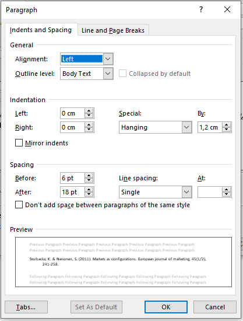Increase Left indentation with up arrow
The image size is (243, 321).
(x=89, y=111)
